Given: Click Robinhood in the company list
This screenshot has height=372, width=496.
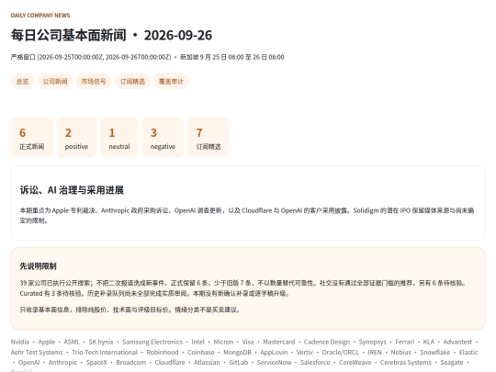Looking at the screenshot, I should click(163, 353).
